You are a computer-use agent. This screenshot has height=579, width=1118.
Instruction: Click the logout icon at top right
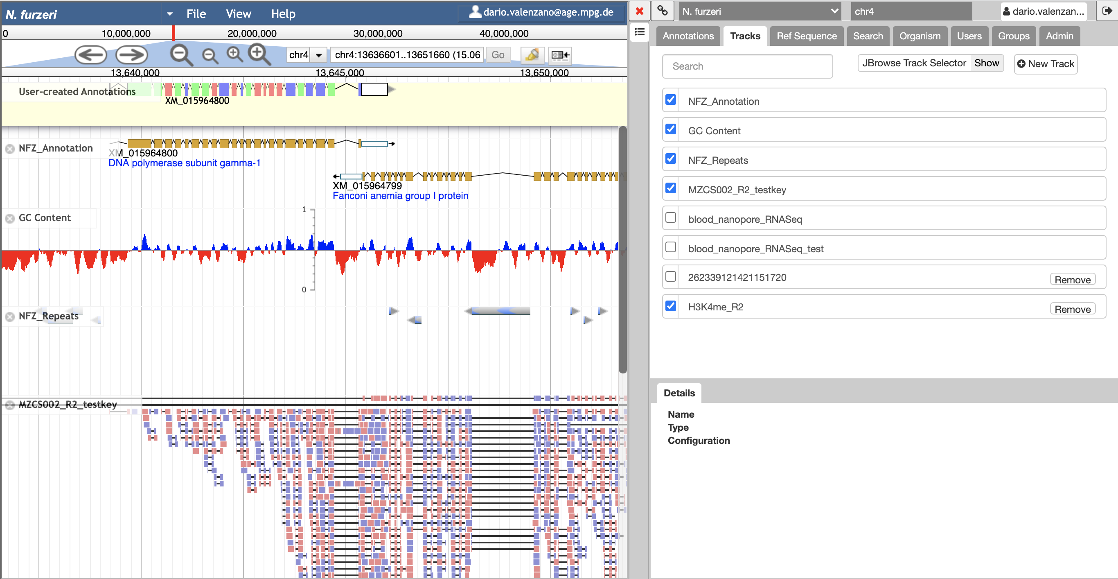click(1107, 10)
